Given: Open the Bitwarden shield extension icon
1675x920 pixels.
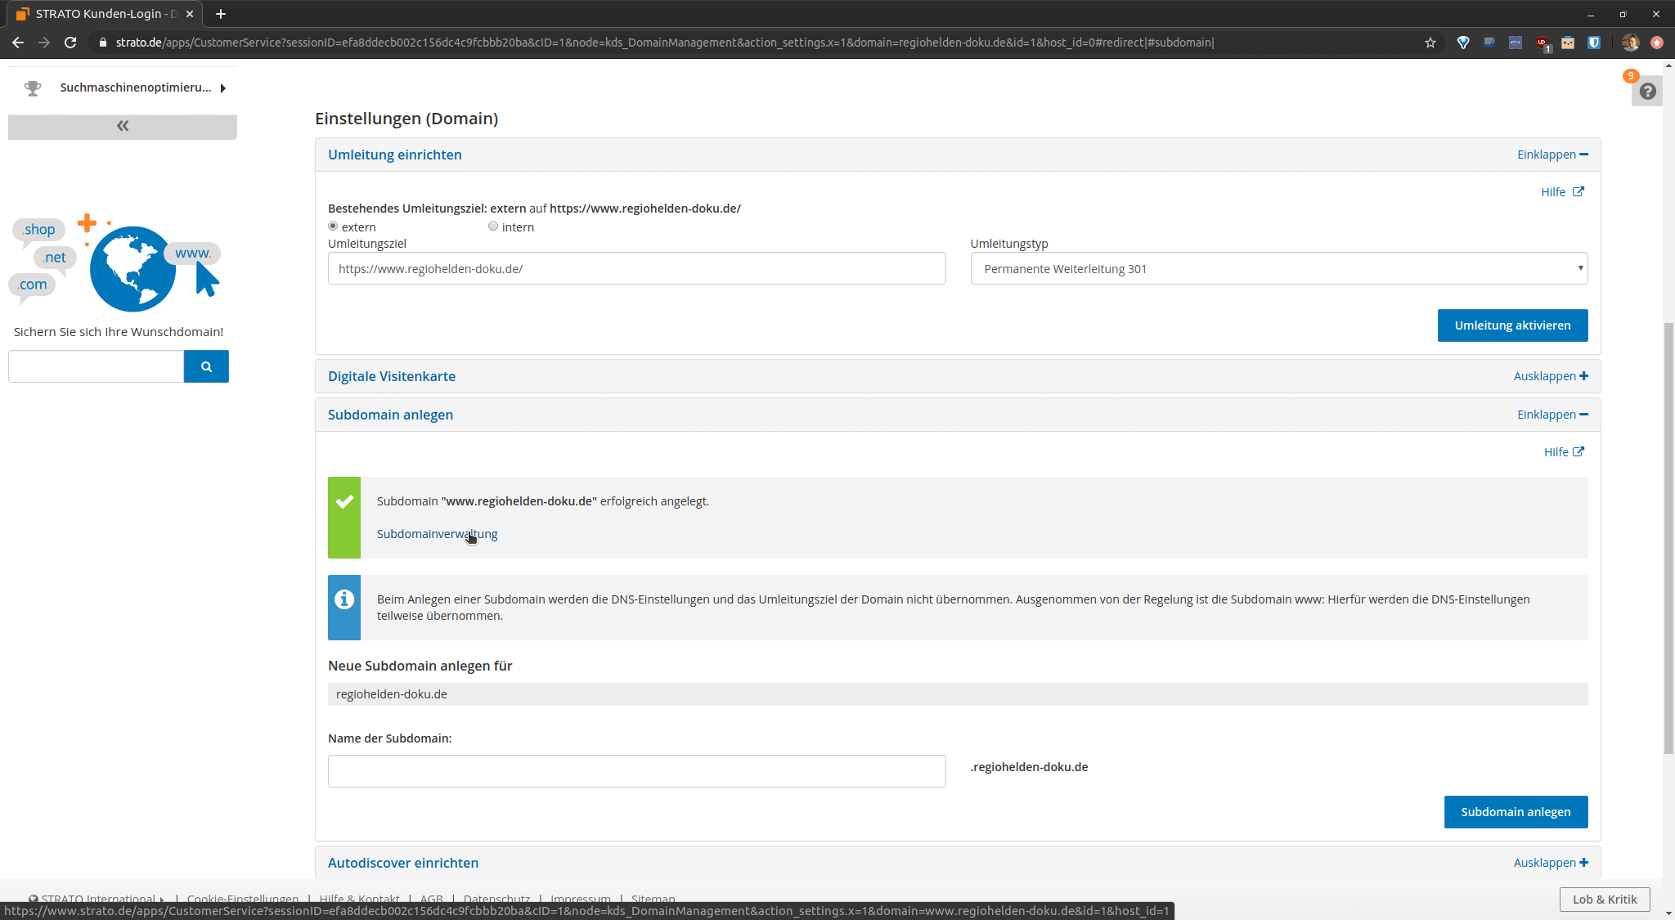Looking at the screenshot, I should pos(1594,43).
